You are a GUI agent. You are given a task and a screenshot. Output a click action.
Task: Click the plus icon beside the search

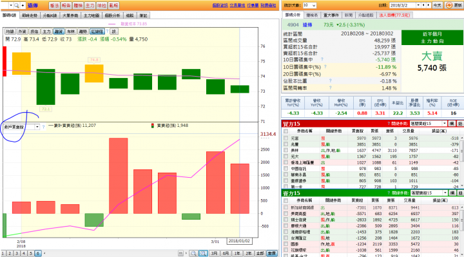[x=23, y=5]
